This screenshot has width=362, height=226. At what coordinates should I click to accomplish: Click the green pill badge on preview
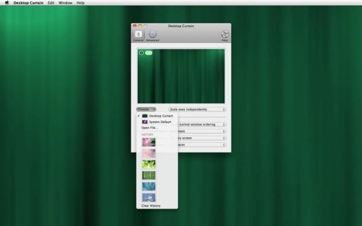coord(149,53)
